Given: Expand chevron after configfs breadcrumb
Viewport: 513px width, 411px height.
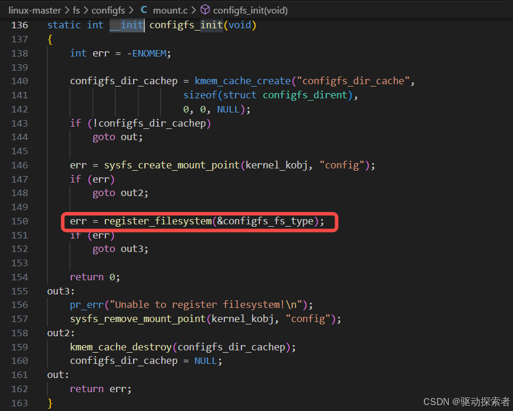Looking at the screenshot, I should (131, 11).
